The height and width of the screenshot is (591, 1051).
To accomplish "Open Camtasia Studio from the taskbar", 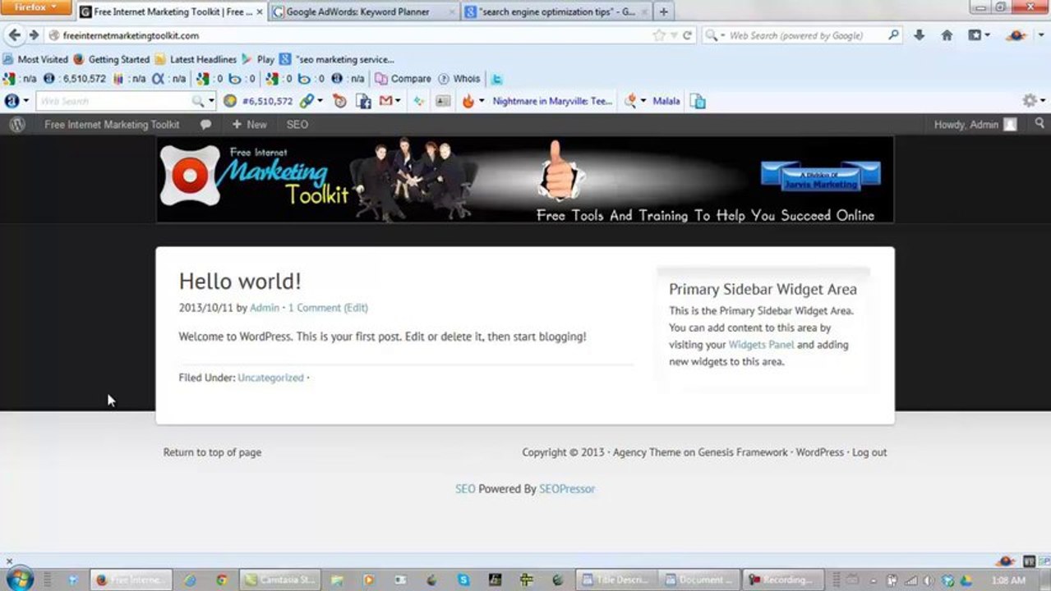I will click(x=277, y=580).
